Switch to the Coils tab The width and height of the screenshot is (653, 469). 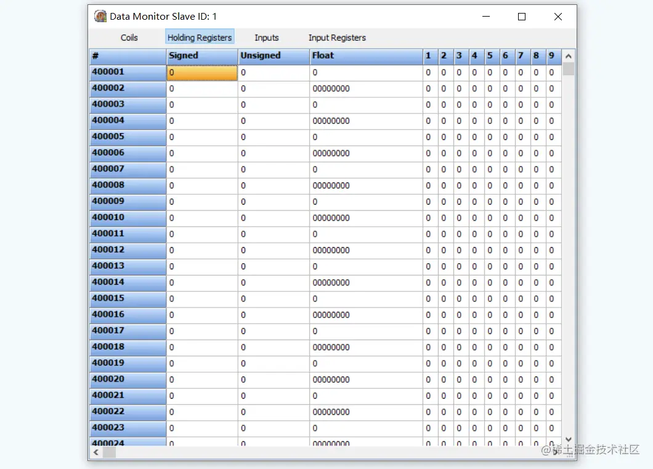point(129,38)
